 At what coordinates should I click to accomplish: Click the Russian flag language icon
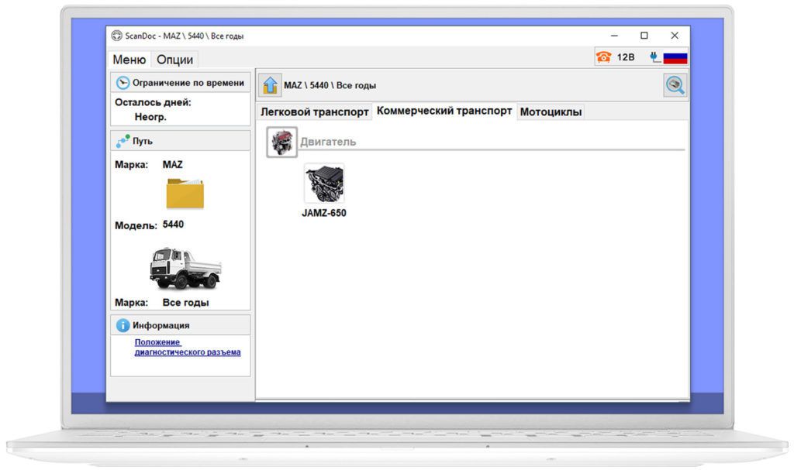(x=675, y=58)
